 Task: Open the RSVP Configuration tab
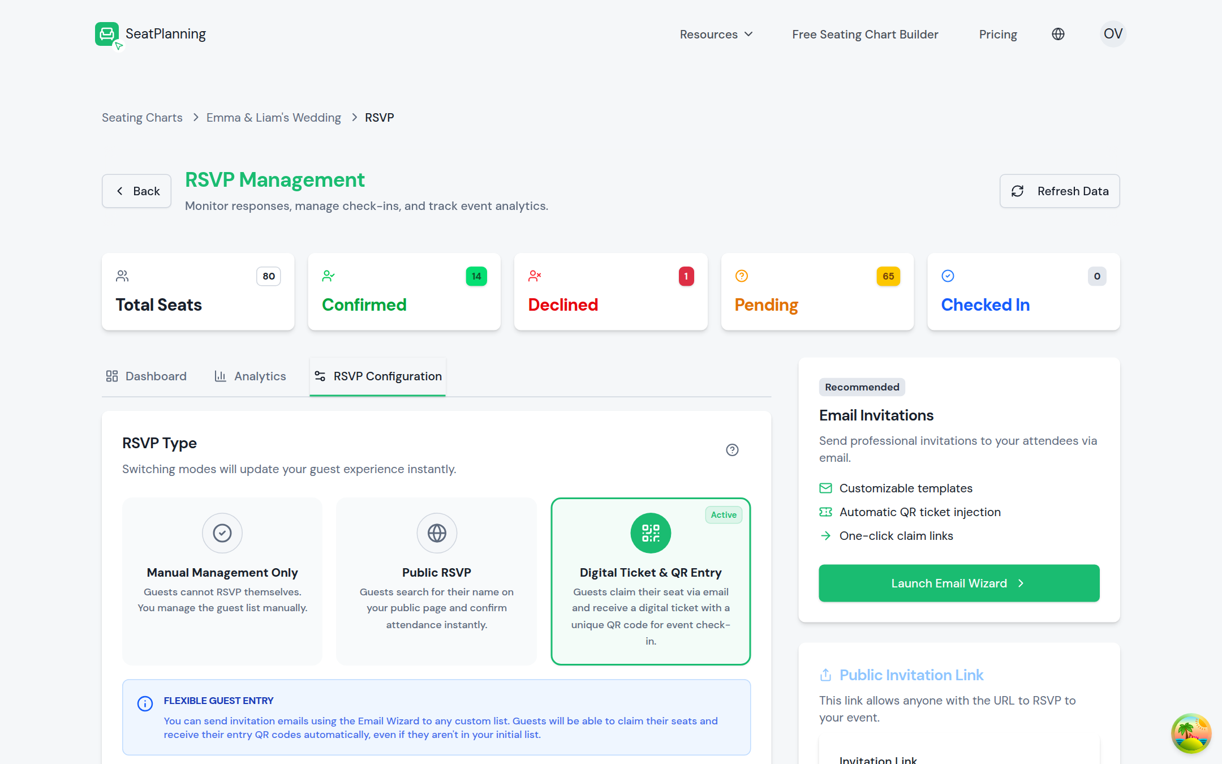(x=378, y=376)
